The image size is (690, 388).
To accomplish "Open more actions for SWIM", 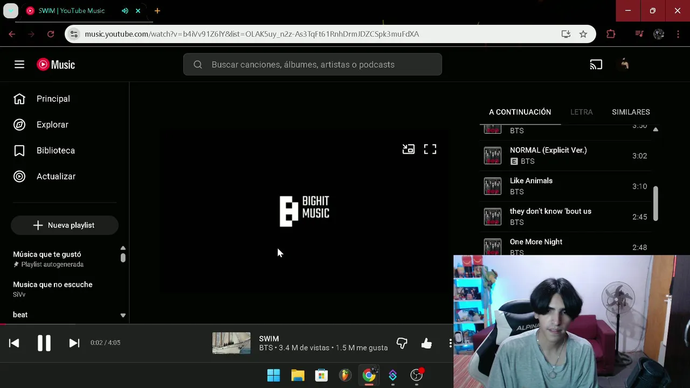I will click(x=450, y=343).
